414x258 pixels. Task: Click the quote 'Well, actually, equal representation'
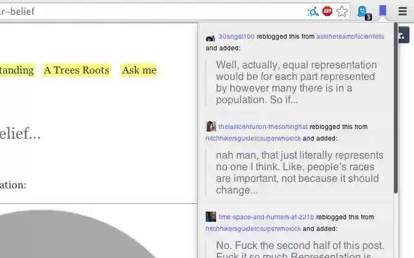296,82
